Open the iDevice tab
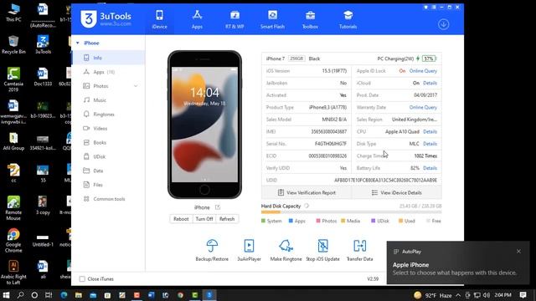536x301 pixels. (x=159, y=19)
